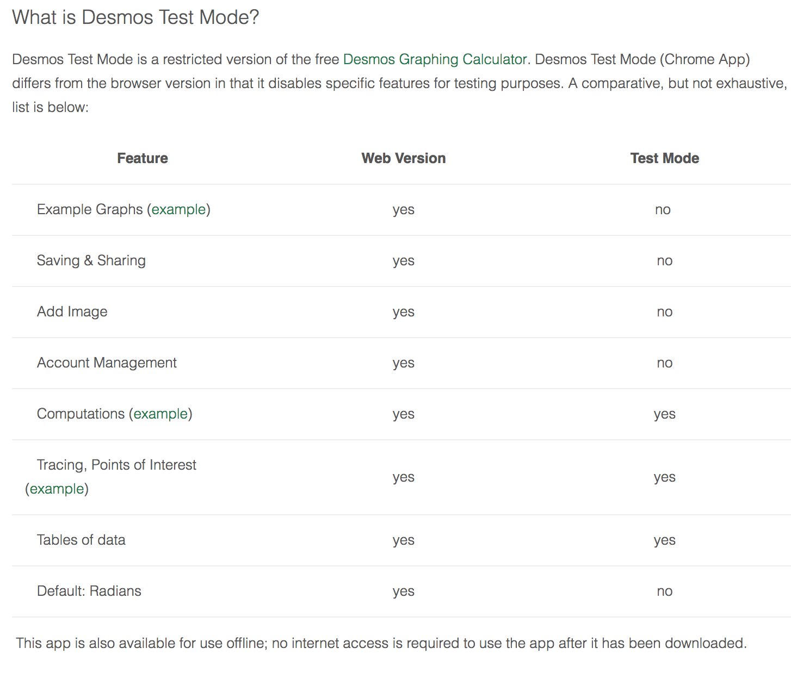Click the Test Mode column header

665,158
